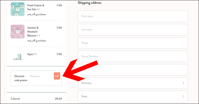
Task: Click the State dropdown arrows icon
Action: tap(183, 96)
